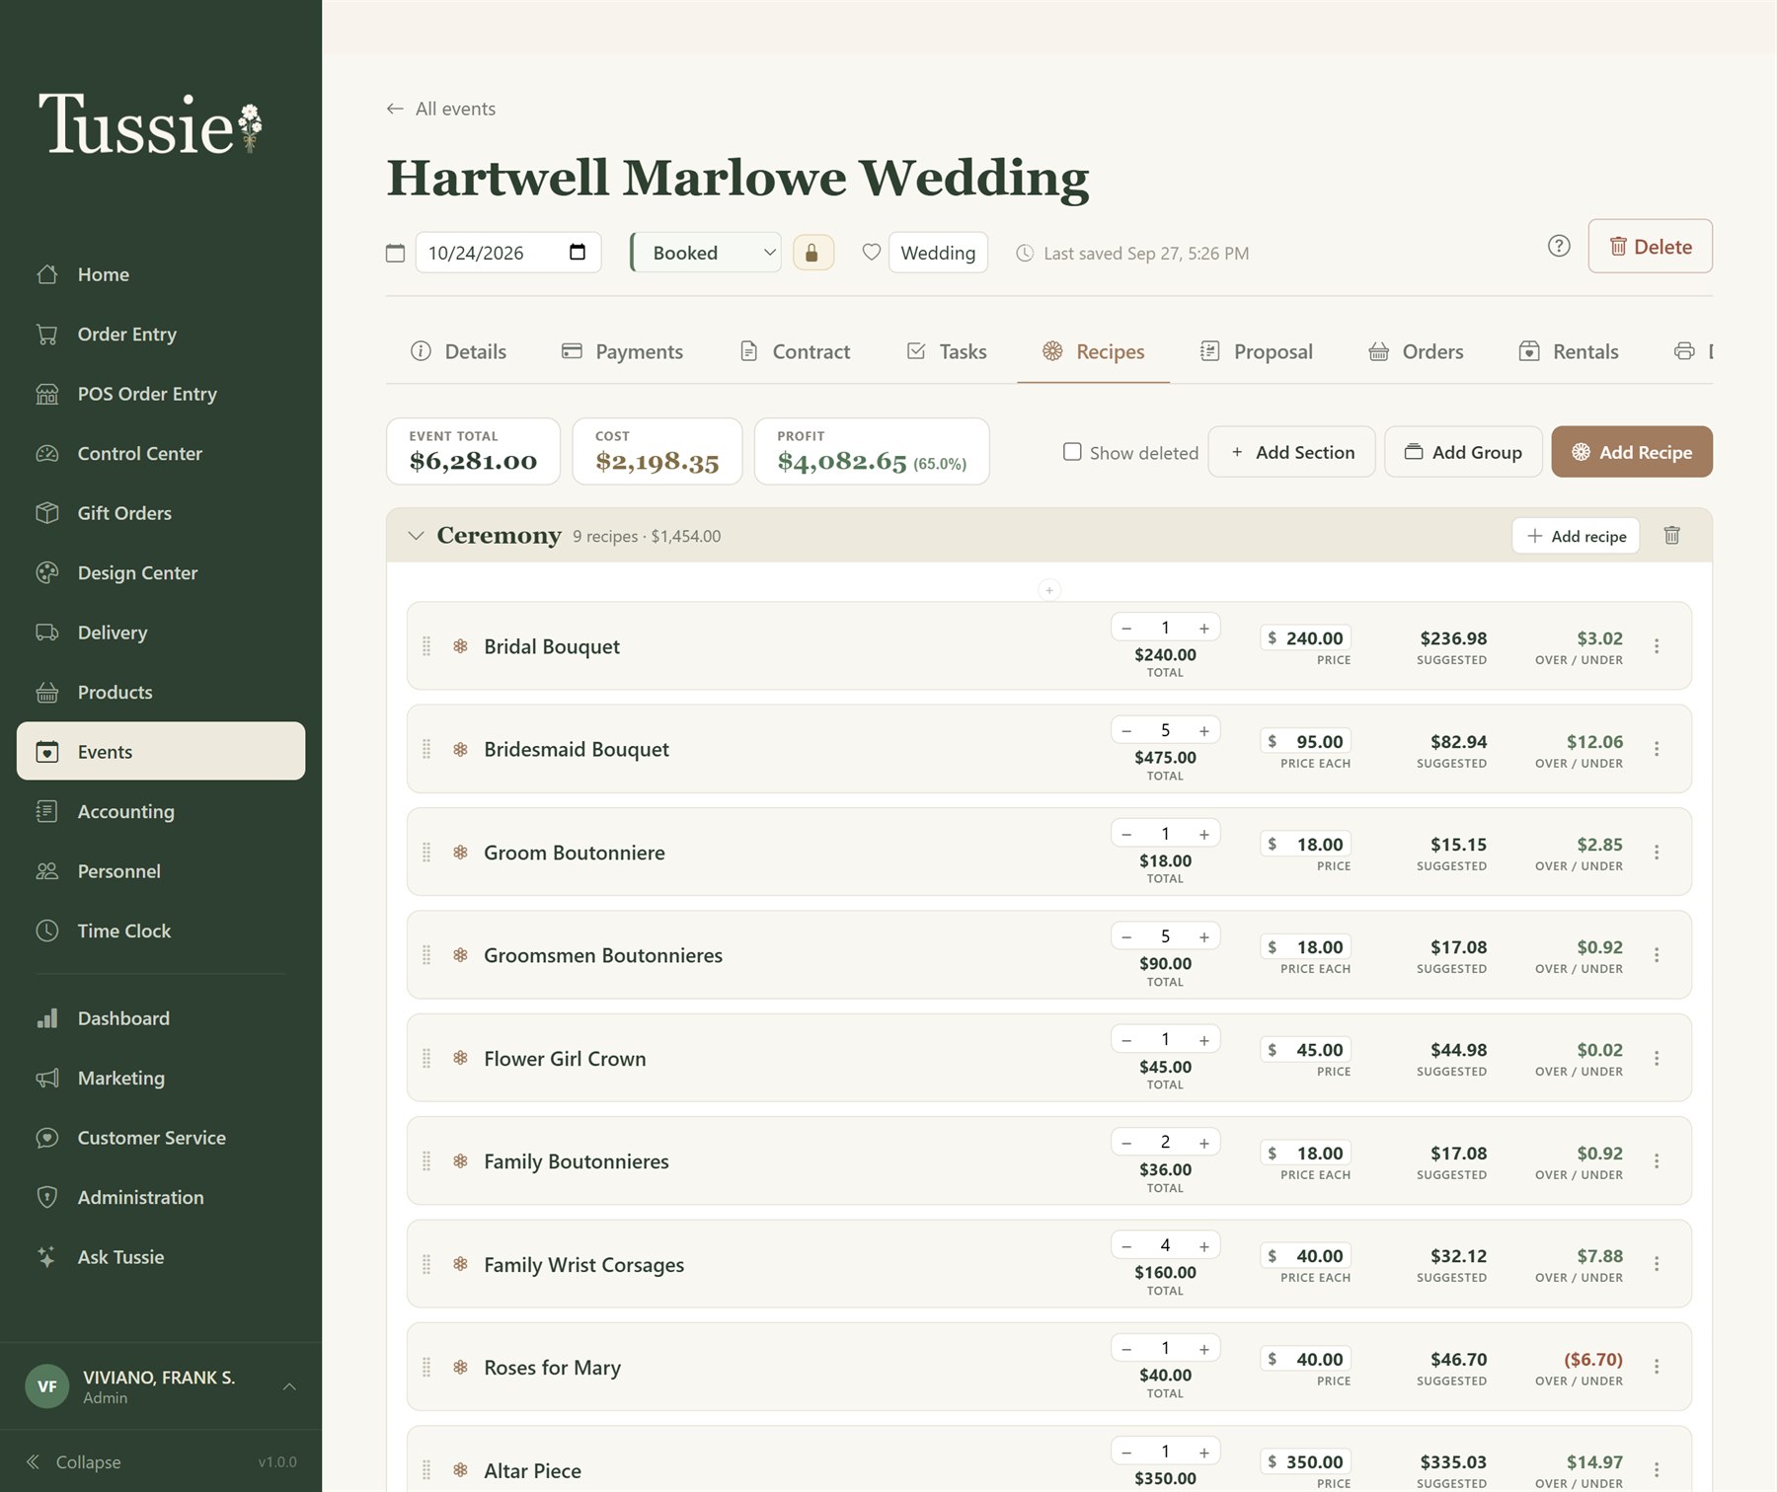Open the Contract tab
The width and height of the screenshot is (1777, 1492).
pos(795,351)
